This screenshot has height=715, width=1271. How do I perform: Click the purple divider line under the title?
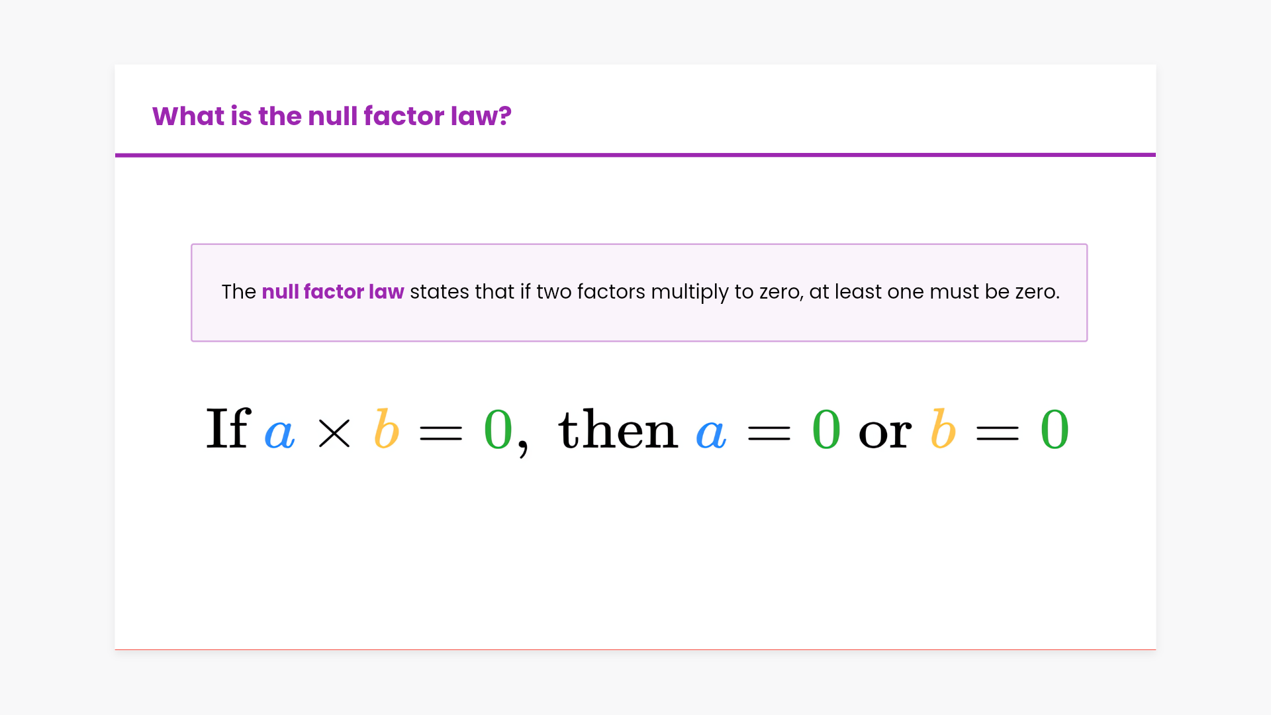pos(635,155)
